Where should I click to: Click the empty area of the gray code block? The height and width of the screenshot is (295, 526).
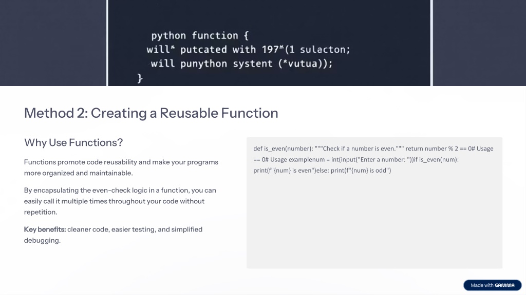point(374,225)
